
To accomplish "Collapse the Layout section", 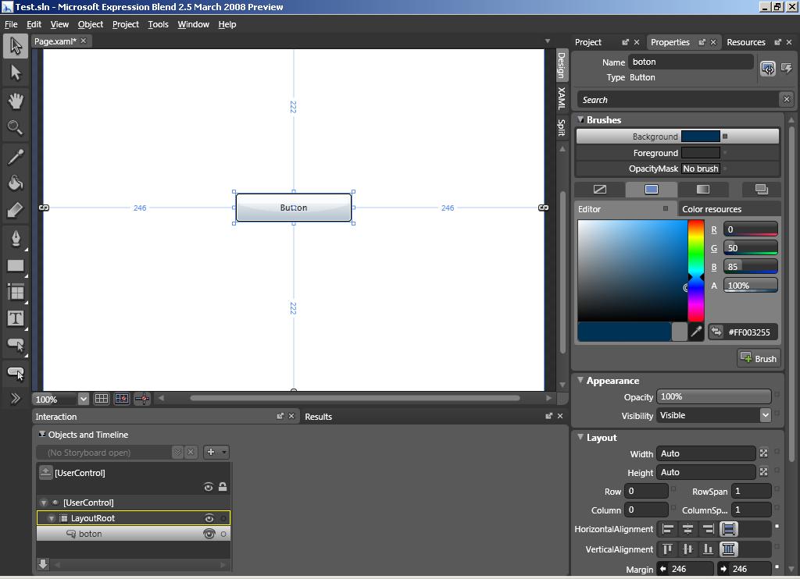I will click(x=580, y=437).
